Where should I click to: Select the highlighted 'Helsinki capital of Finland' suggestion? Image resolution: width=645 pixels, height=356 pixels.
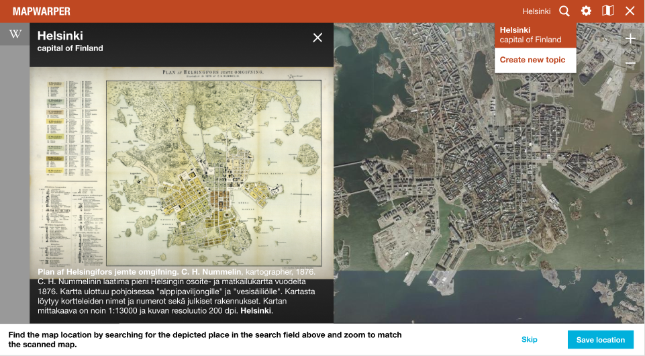[x=535, y=35]
